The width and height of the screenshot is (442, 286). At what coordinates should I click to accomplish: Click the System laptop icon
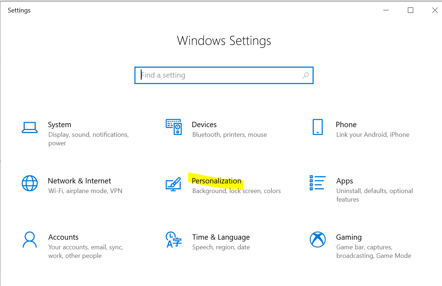click(30, 127)
